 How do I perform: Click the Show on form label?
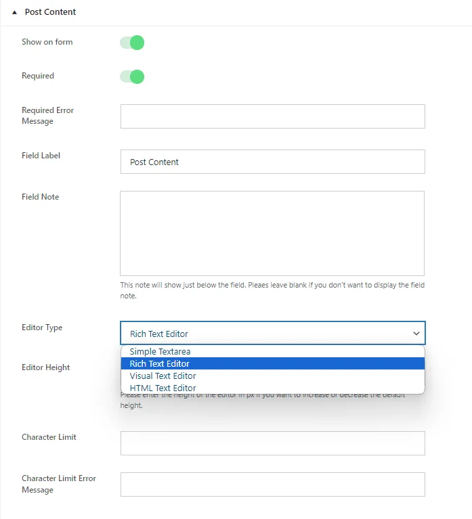pyautogui.click(x=47, y=42)
